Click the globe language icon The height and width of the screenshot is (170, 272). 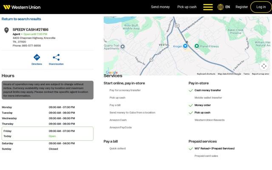[x=221, y=7]
